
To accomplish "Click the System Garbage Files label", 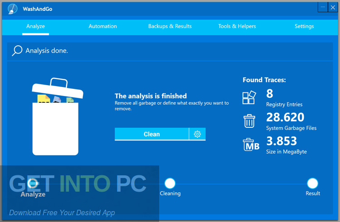I will (x=291, y=128).
